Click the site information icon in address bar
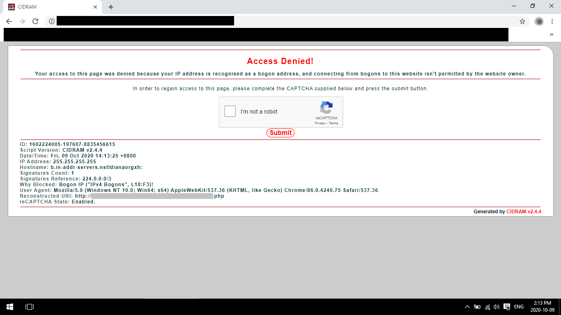The image size is (561, 315). pyautogui.click(x=51, y=21)
